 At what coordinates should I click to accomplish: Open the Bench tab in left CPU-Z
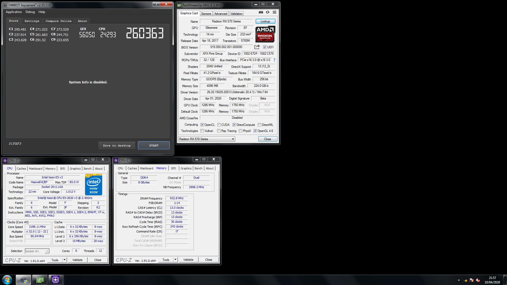tap(87, 169)
